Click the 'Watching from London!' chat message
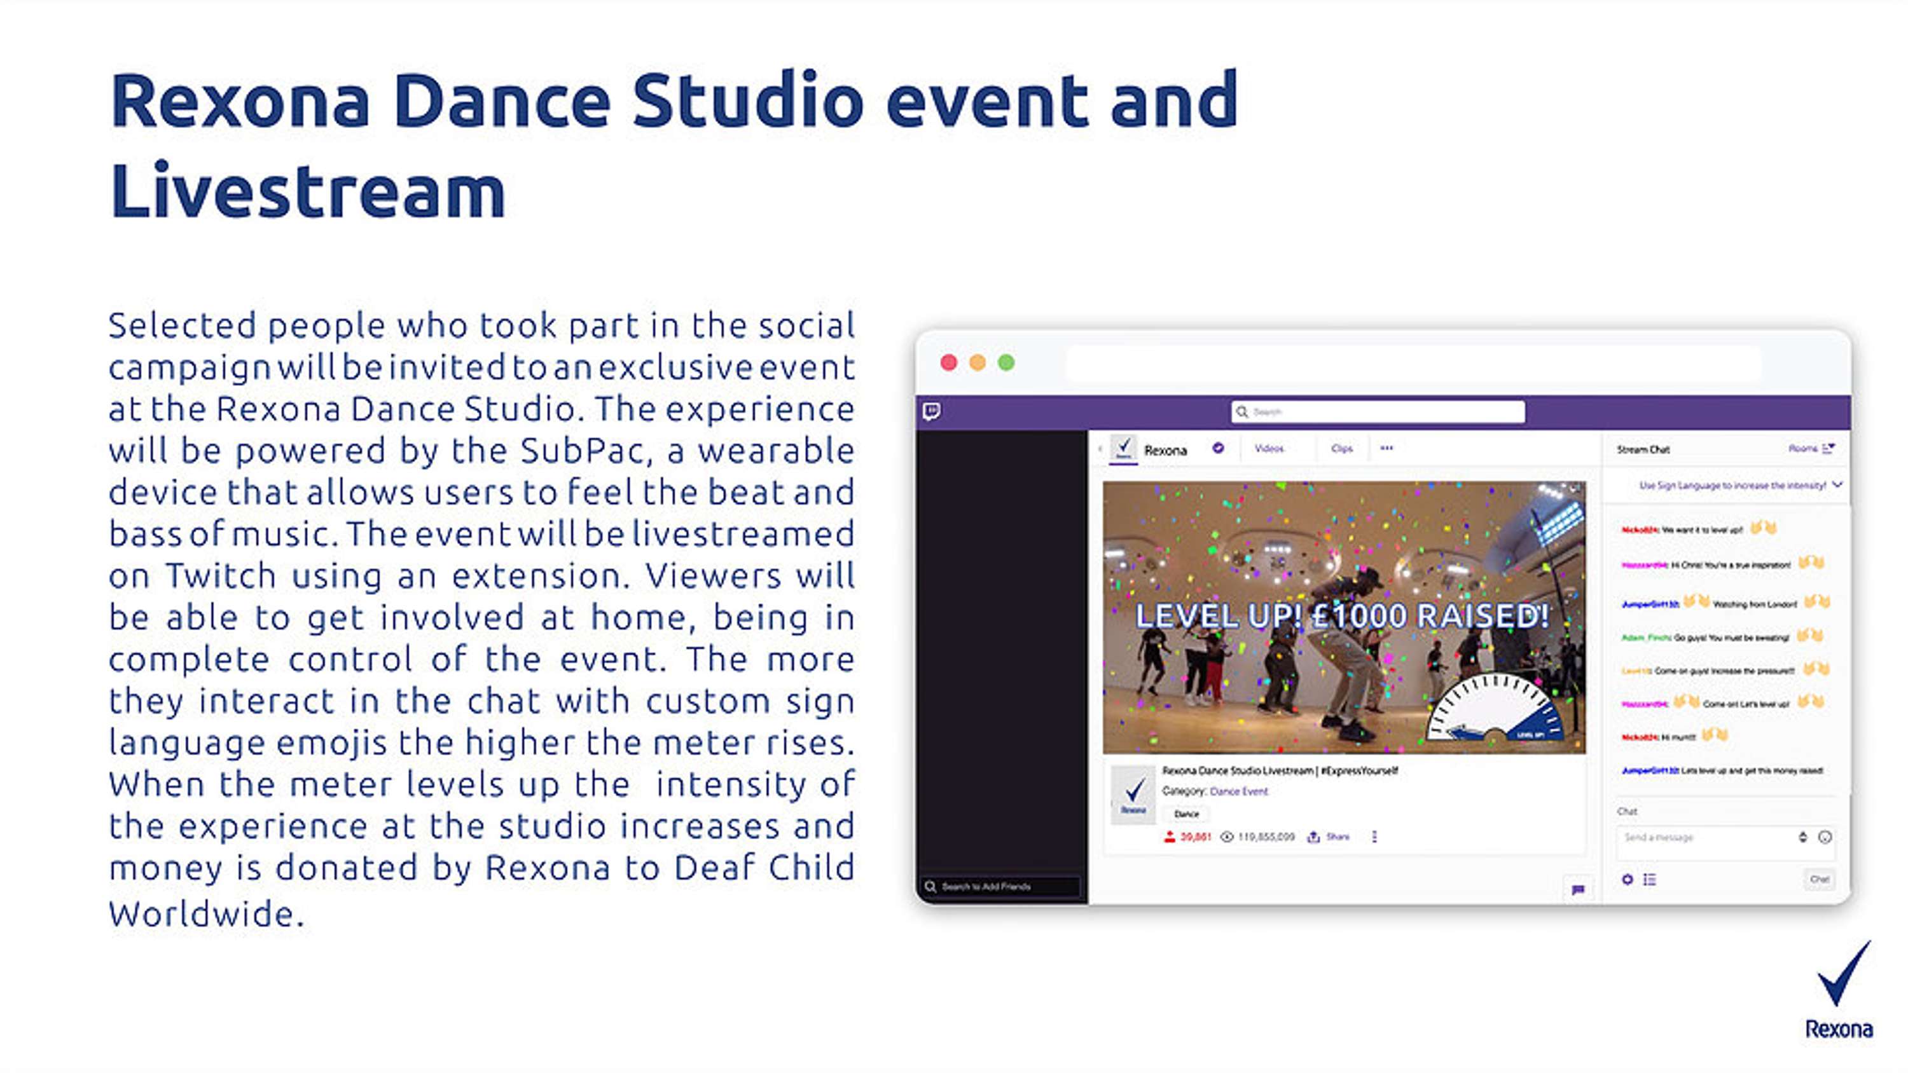Image resolution: width=1908 pixels, height=1073 pixels. tap(1726, 603)
